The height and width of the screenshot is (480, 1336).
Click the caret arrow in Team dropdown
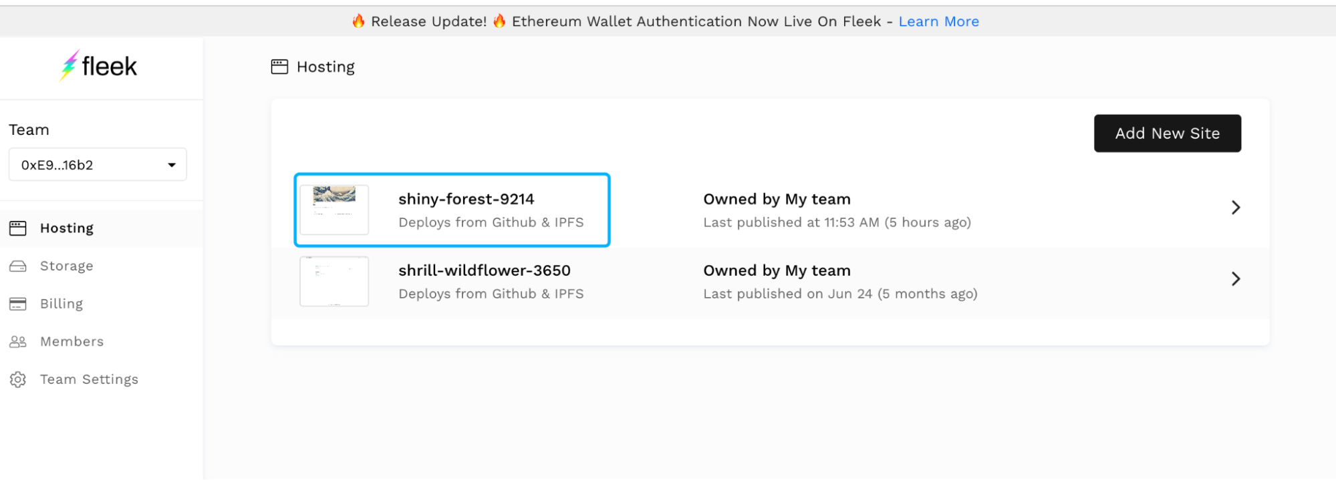coord(172,165)
